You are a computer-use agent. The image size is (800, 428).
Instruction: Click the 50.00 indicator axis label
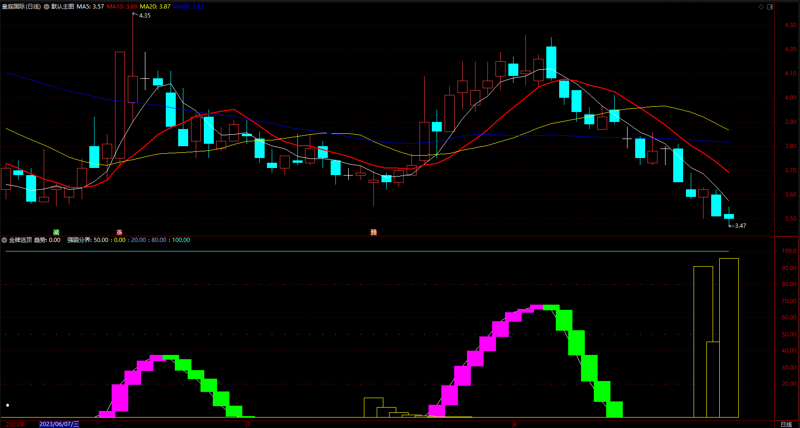789,335
